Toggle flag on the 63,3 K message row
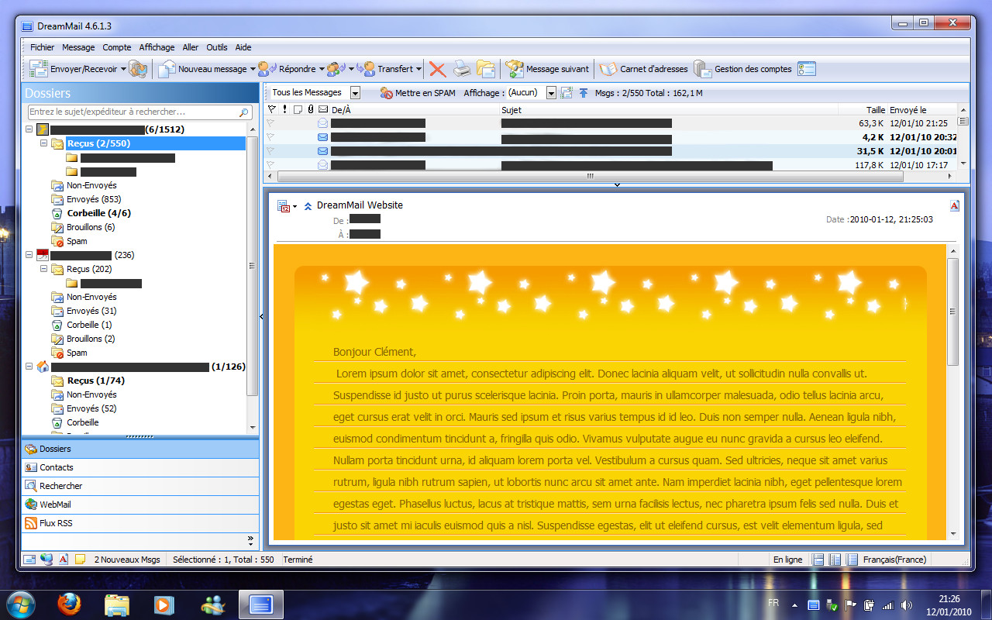 271,123
